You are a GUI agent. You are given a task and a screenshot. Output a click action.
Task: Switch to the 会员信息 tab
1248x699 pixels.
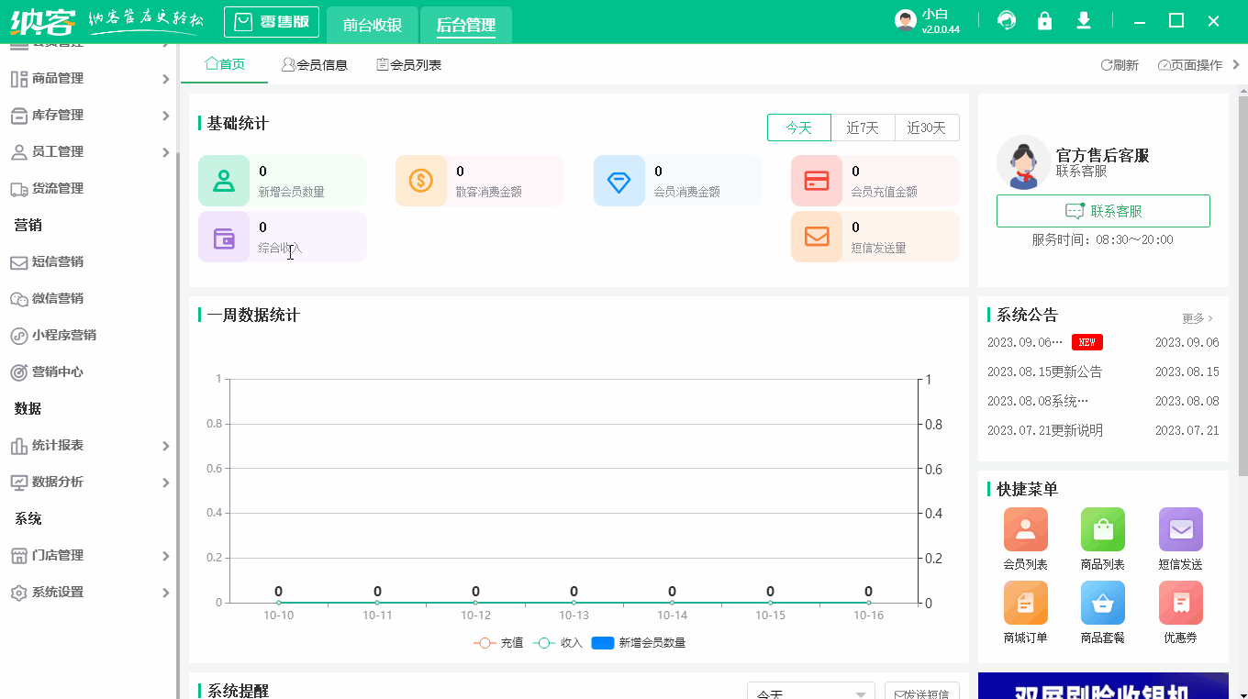(x=316, y=64)
